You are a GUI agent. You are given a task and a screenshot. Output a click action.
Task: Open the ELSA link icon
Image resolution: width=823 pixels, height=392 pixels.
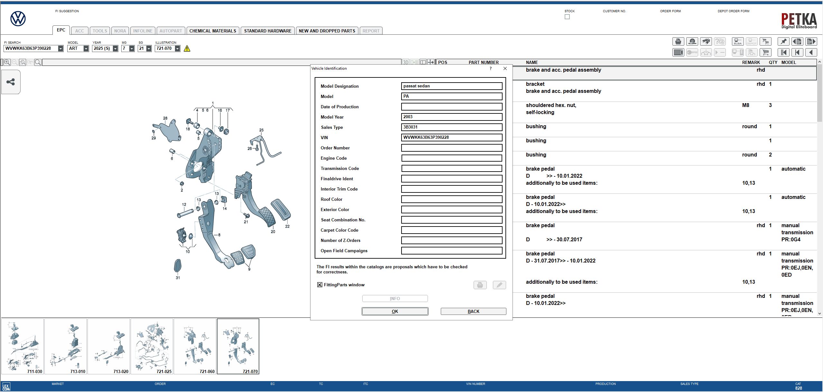pos(738,41)
